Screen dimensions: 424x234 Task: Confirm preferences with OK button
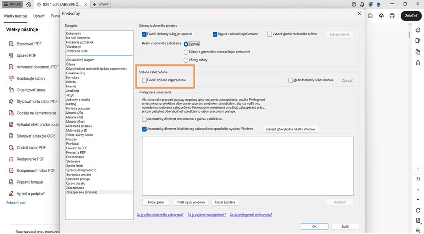point(314,227)
